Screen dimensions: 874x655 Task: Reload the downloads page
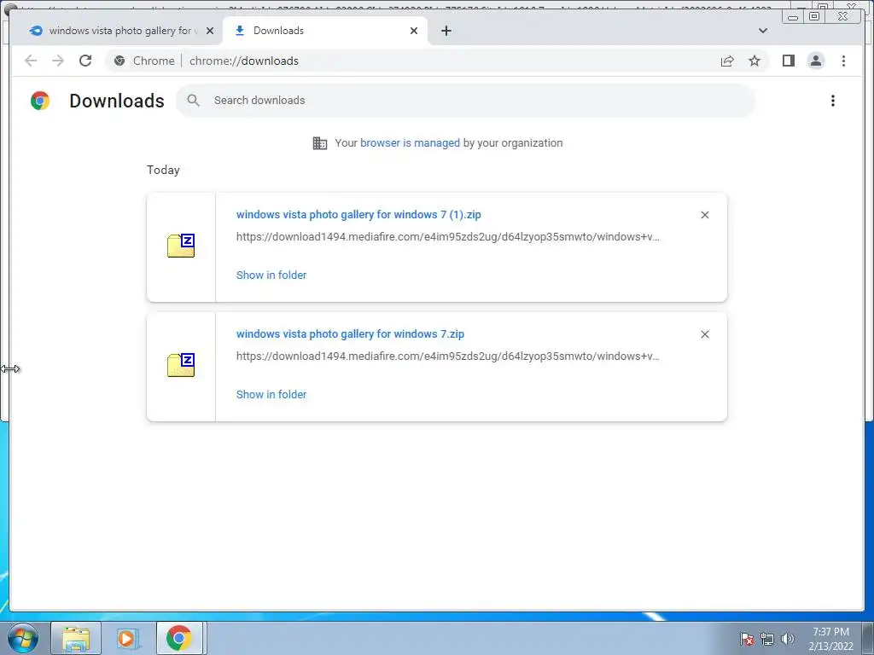[85, 61]
